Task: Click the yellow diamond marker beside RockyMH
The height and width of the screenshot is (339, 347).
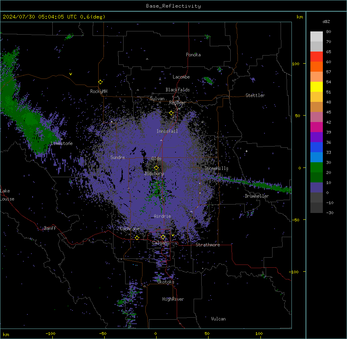Action: pyautogui.click(x=101, y=82)
